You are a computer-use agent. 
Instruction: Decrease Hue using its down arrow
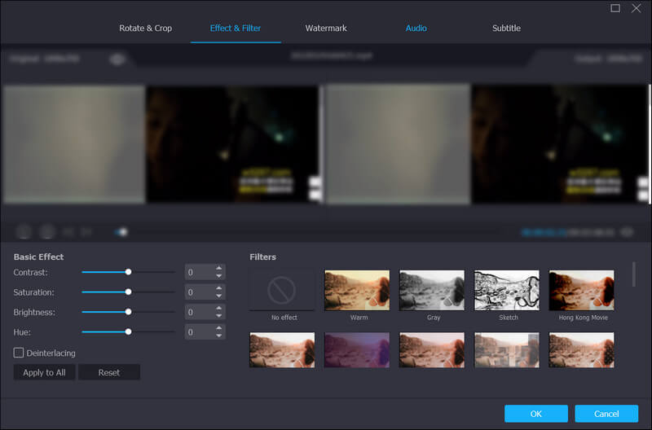click(218, 336)
